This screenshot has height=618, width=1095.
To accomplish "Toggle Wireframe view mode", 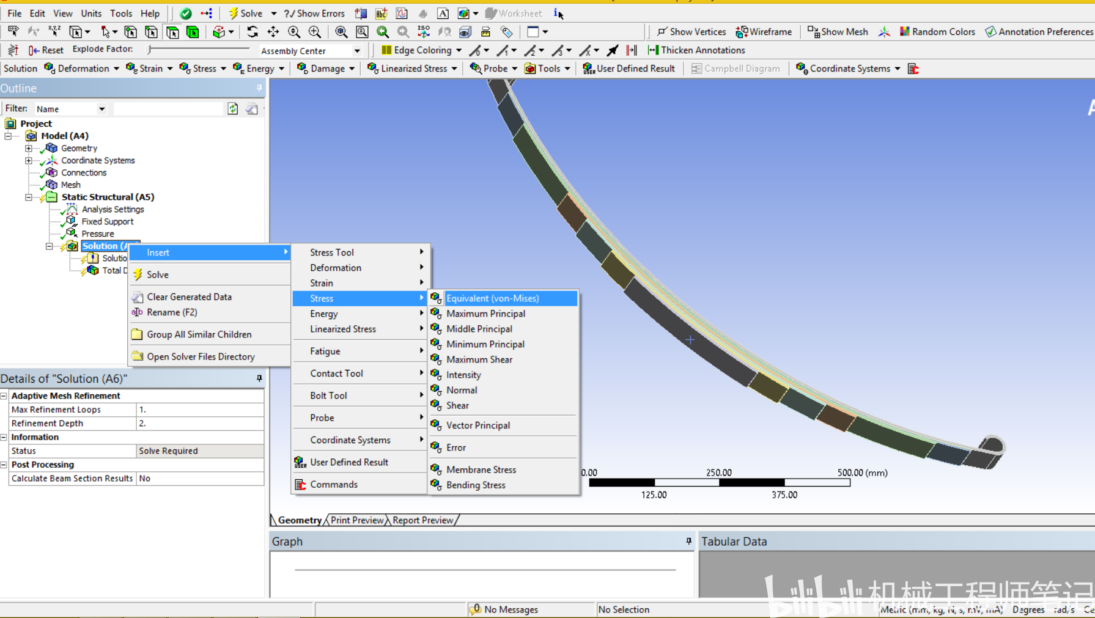I will (x=764, y=32).
